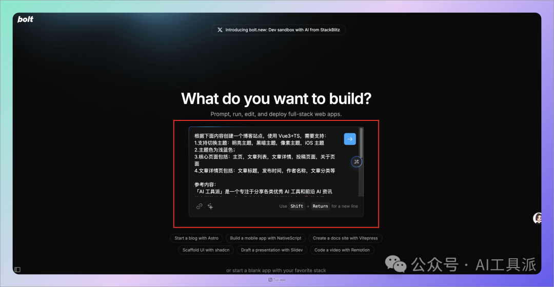Select Draft a presentation with Slidev

272,250
